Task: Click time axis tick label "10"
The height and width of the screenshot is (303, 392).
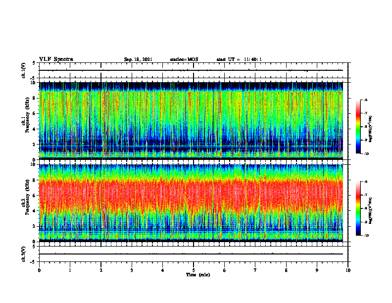Action: click(x=348, y=270)
